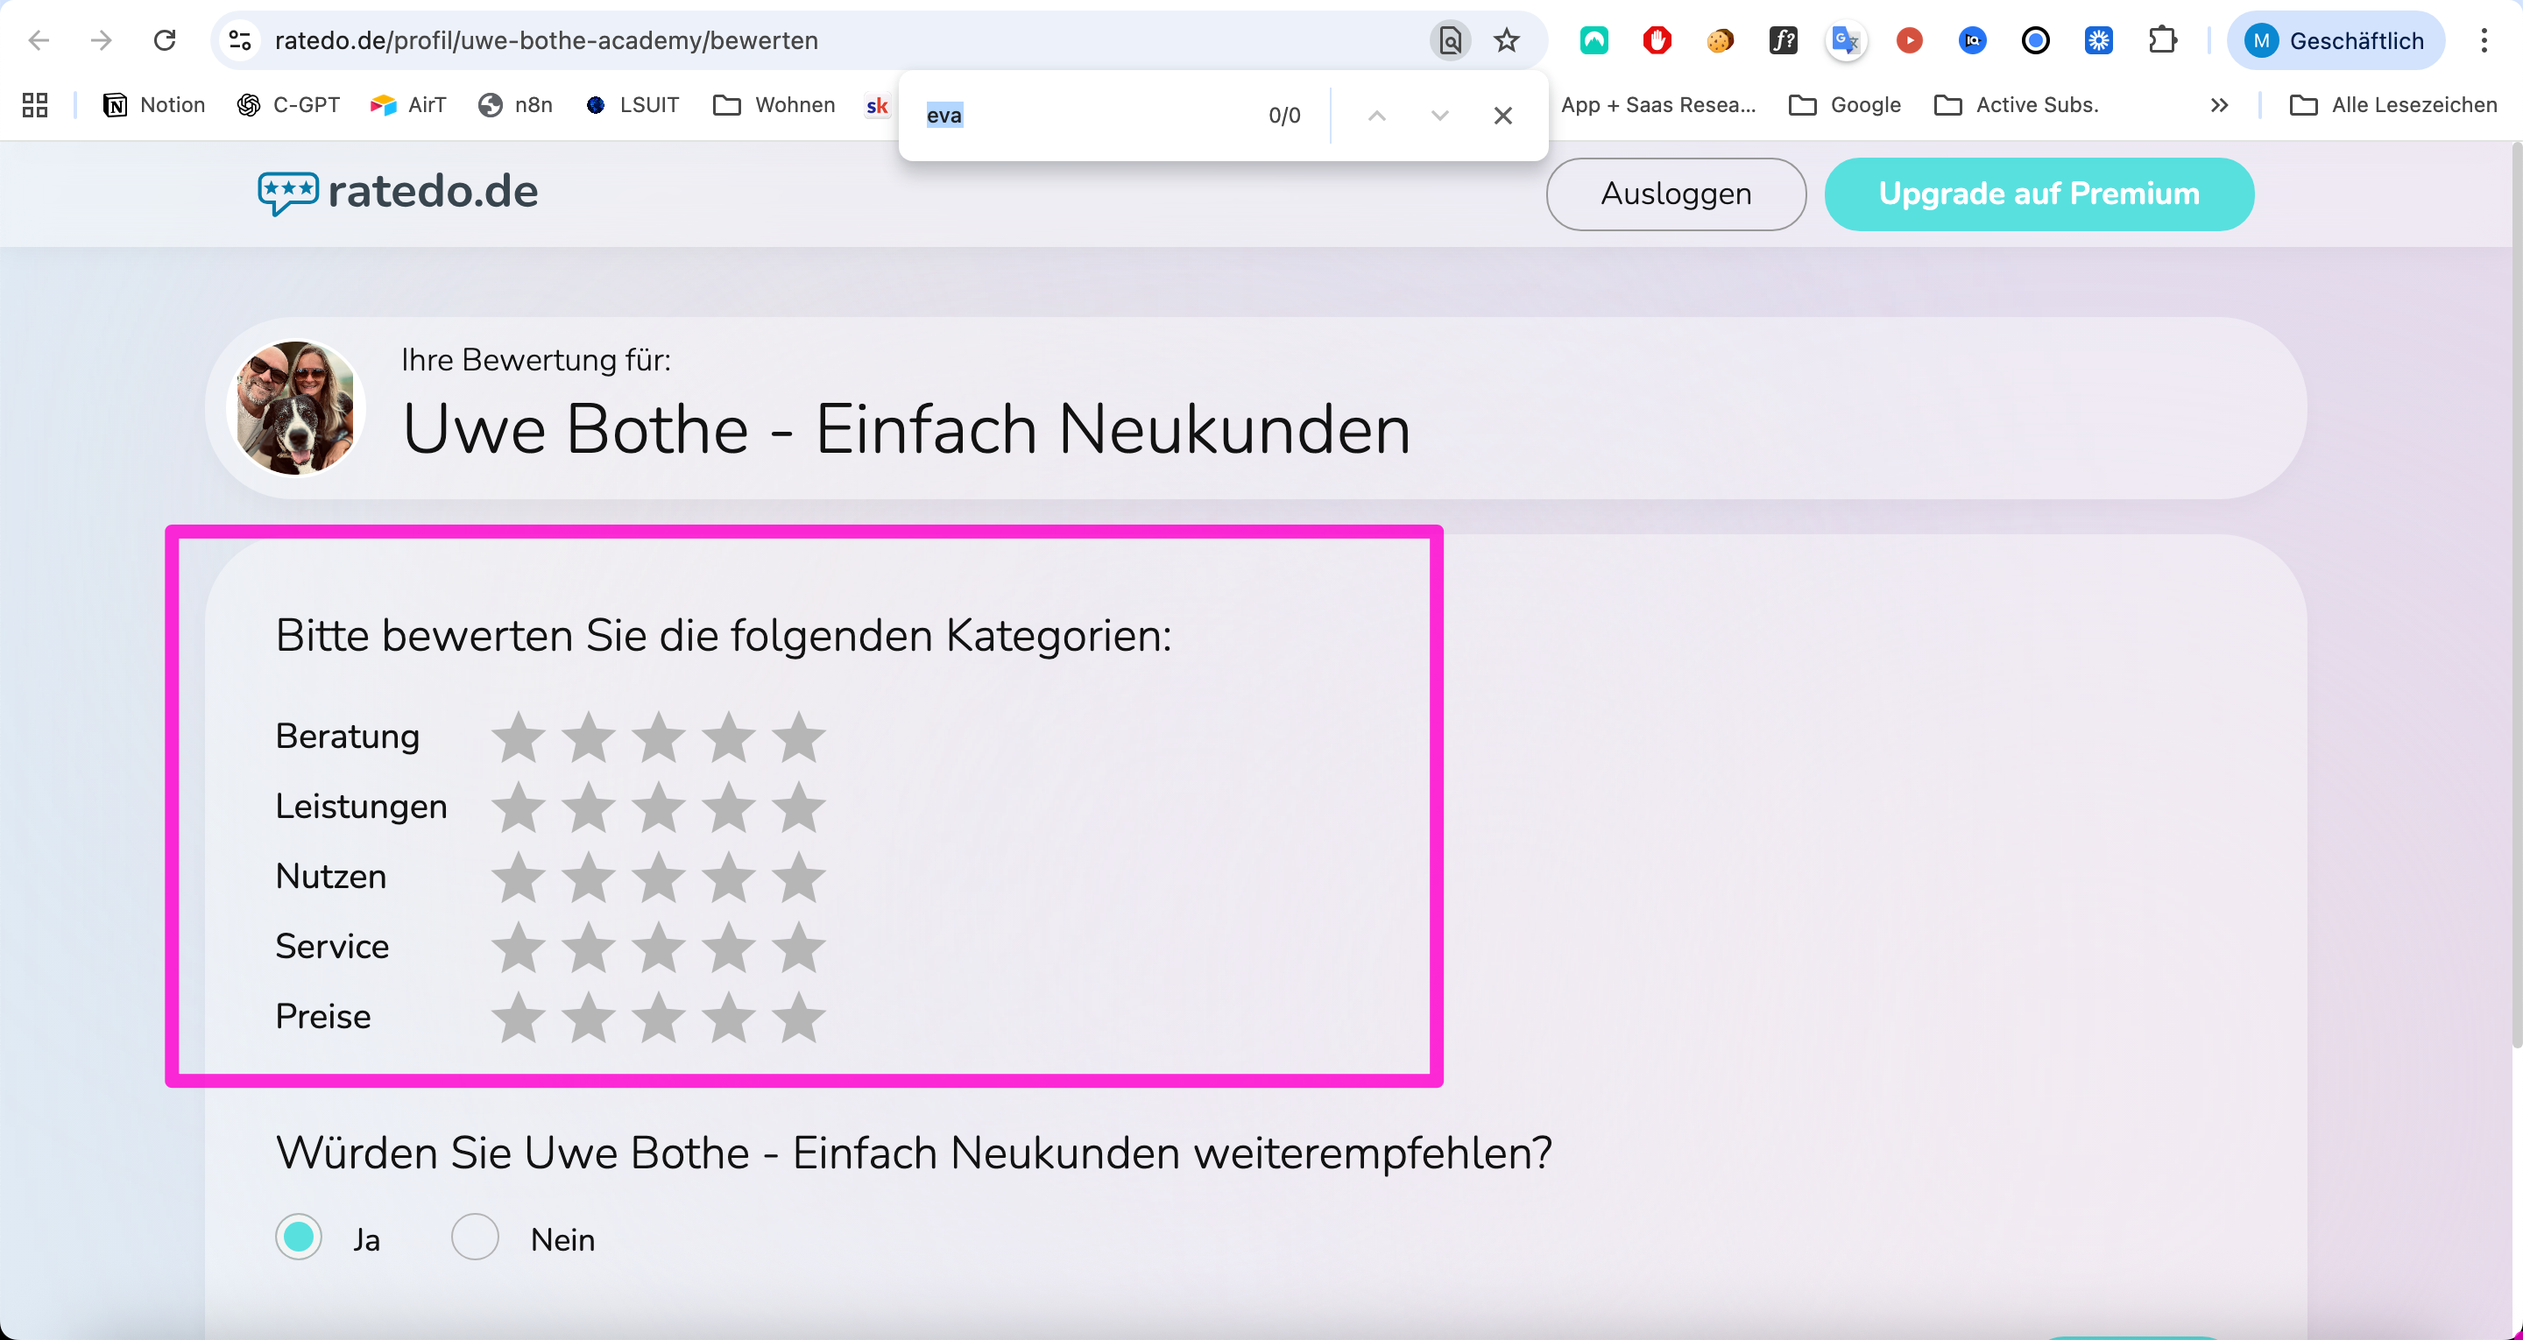Screen dimensions: 2523x1340
Task: Open the Notion bookmark
Action: [154, 105]
